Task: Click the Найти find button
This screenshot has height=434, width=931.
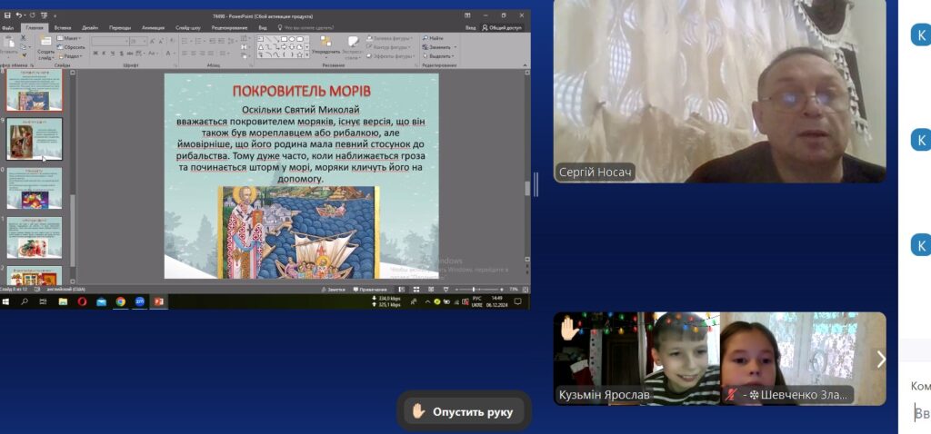Action: [433, 38]
